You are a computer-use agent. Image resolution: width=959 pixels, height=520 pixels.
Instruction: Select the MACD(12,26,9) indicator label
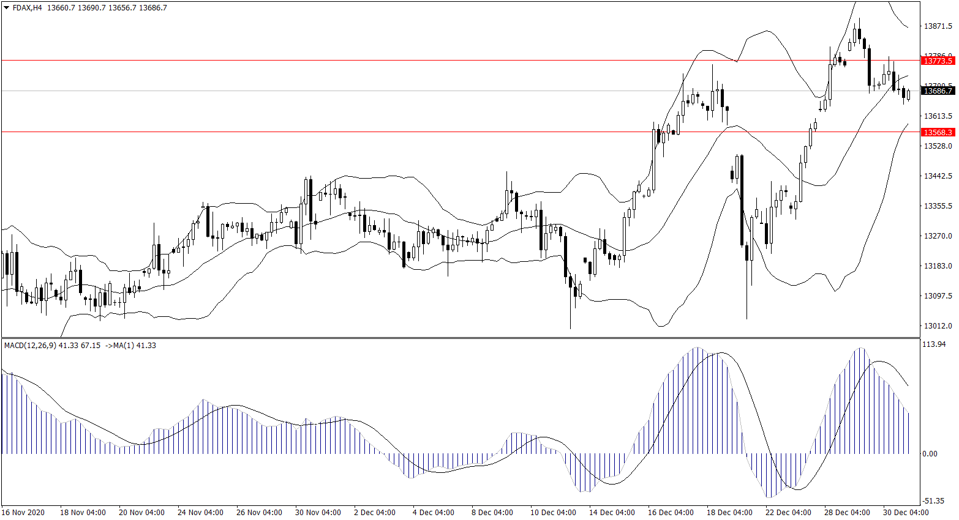30,346
